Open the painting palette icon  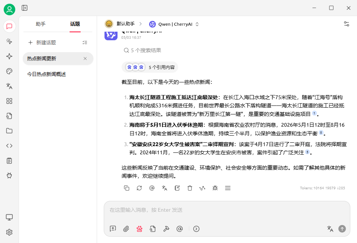(x=9, y=71)
